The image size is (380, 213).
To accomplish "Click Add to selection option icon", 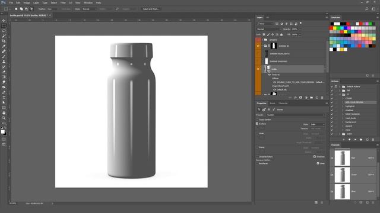I will pyautogui.click(x=21, y=9).
